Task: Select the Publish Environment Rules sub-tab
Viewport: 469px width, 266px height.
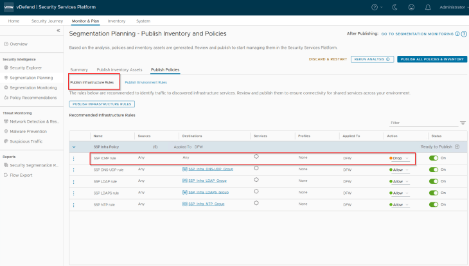Action: [x=146, y=82]
